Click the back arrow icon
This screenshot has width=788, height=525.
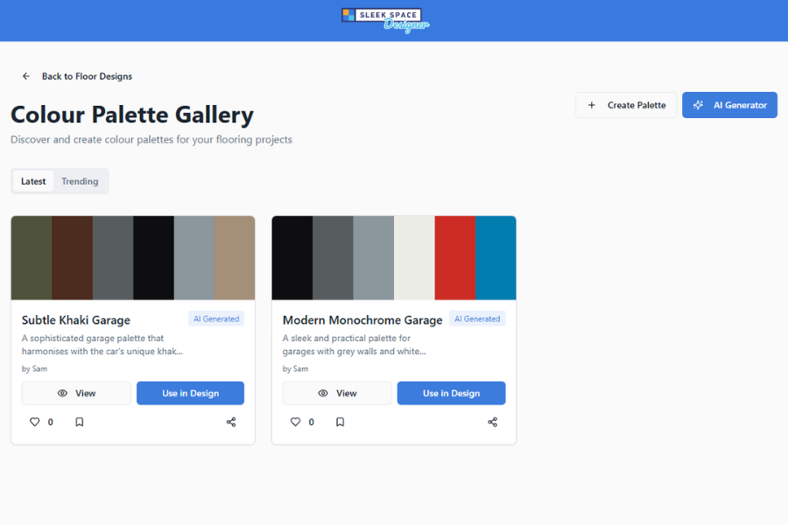pos(26,76)
